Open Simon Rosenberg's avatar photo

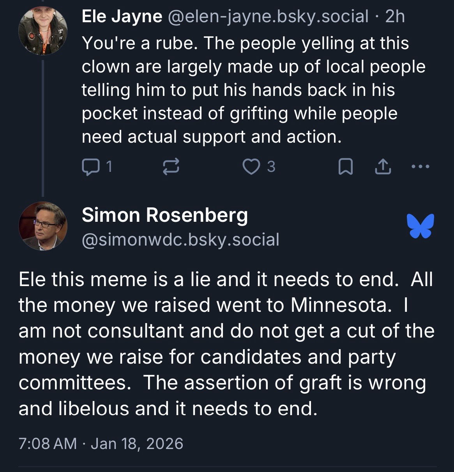pos(43,226)
